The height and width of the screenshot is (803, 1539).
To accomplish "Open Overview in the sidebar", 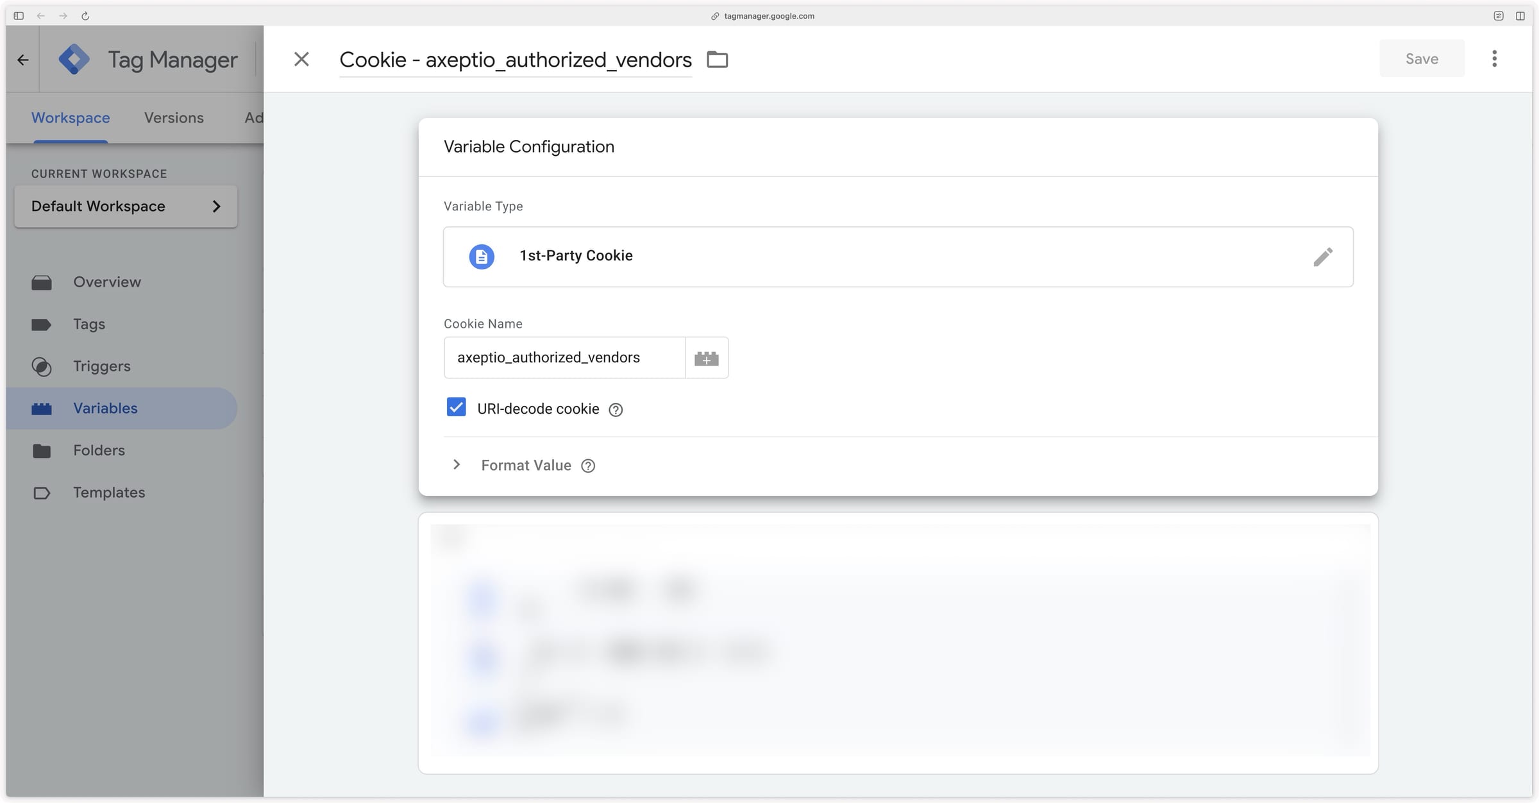I will pos(122,282).
